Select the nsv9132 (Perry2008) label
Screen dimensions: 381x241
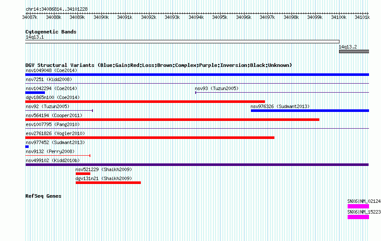click(x=50, y=151)
